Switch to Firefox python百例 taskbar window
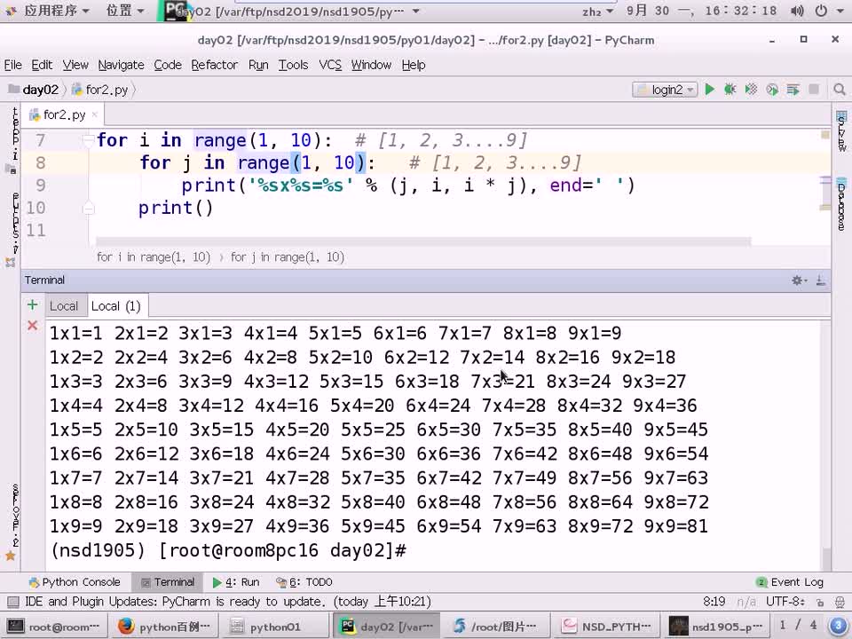Image resolution: width=852 pixels, height=639 pixels. click(163, 627)
